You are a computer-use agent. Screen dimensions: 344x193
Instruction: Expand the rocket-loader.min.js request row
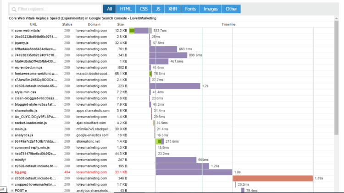coord(12,123)
